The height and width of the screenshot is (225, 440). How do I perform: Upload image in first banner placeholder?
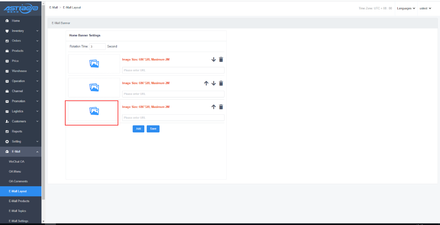[94, 64]
